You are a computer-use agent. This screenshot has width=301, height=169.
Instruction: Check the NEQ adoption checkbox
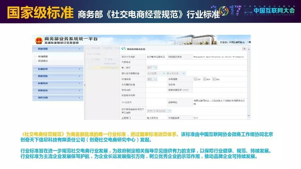pos(214,79)
